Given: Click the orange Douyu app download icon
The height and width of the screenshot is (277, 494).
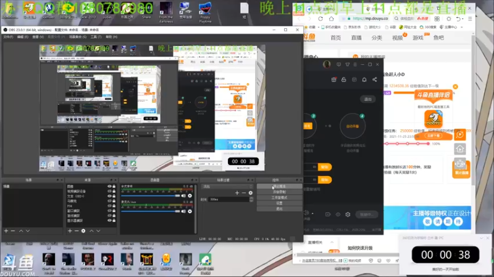Looking at the screenshot, I should [x=433, y=119].
